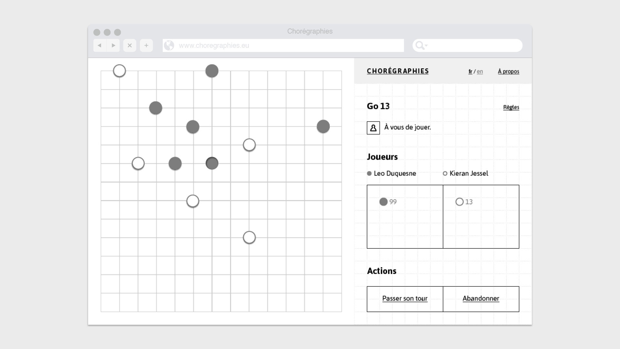Click the grey stone near the right edge of the board
Image resolution: width=620 pixels, height=349 pixels.
click(x=323, y=126)
